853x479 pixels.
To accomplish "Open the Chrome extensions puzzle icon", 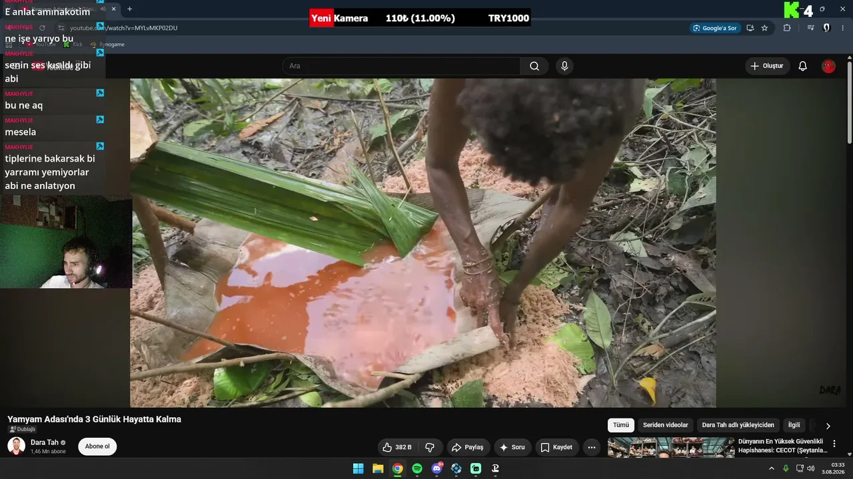I will click(787, 28).
